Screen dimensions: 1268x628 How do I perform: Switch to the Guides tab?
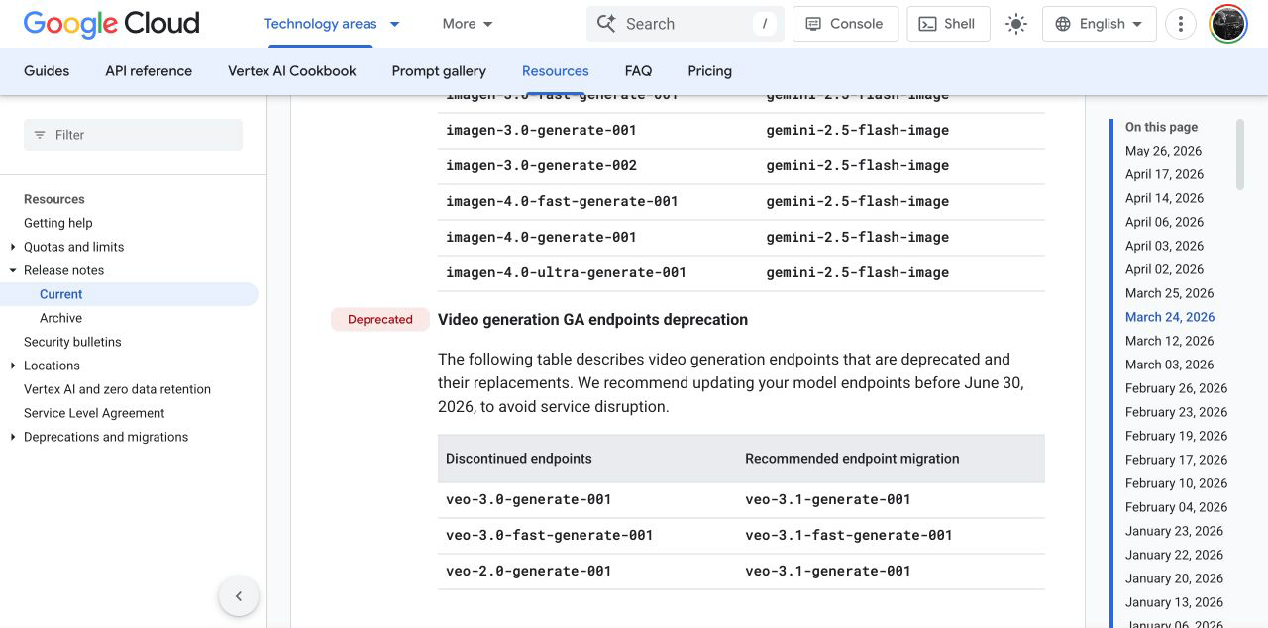click(x=47, y=71)
